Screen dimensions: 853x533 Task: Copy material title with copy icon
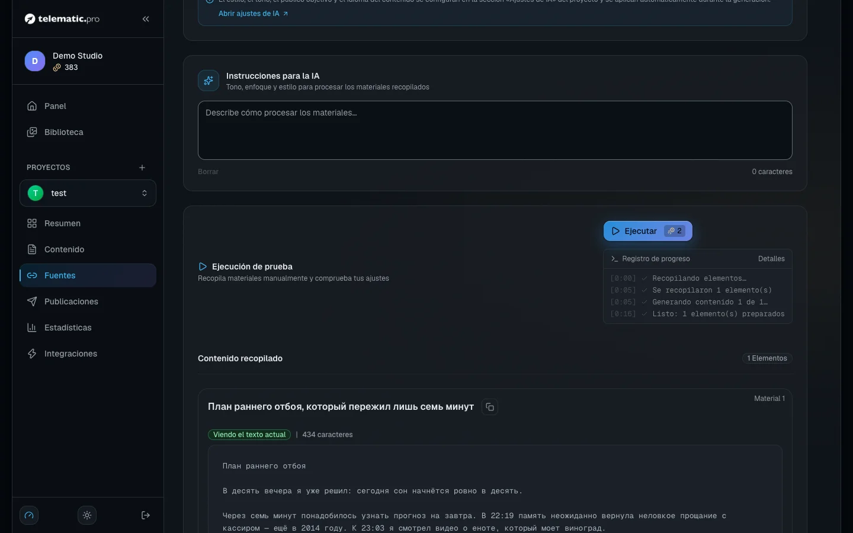(x=490, y=407)
